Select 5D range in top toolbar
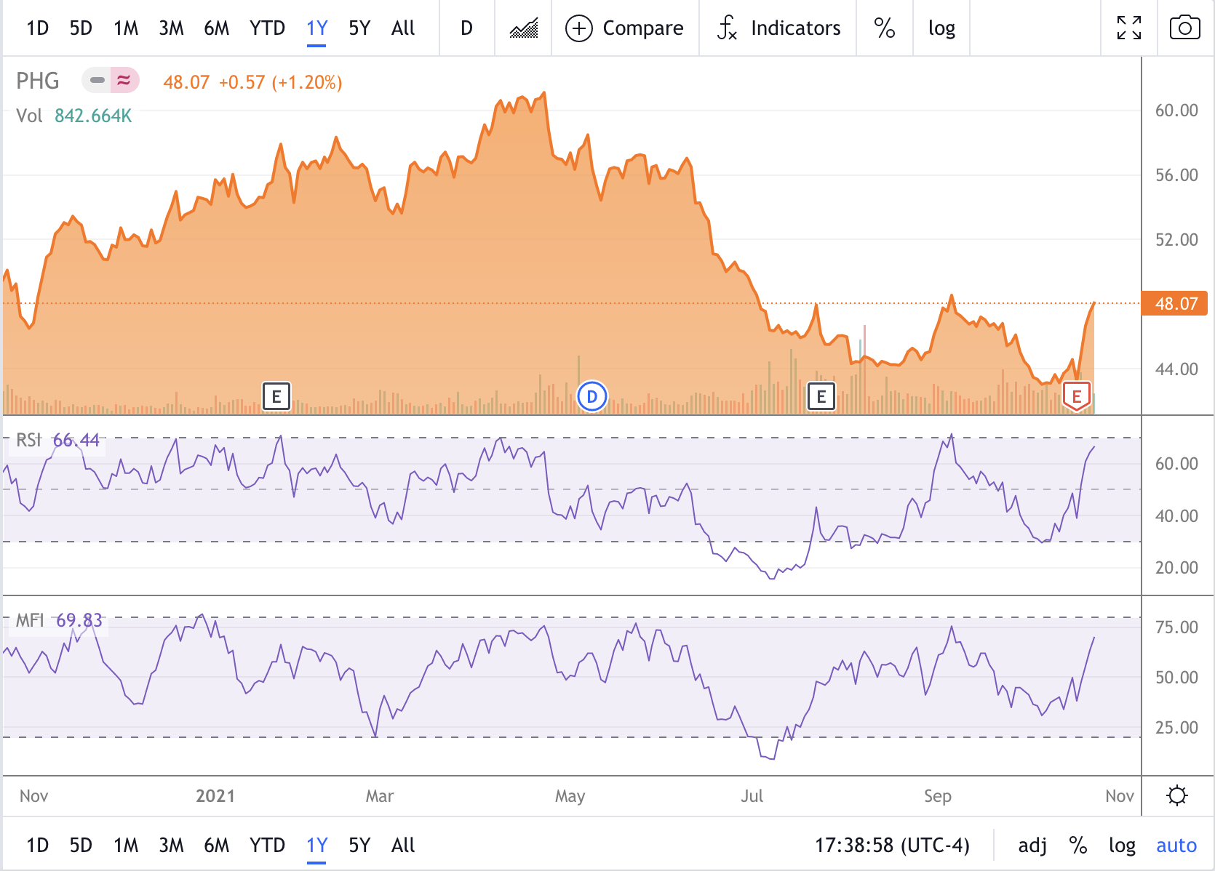This screenshot has height=871, width=1215. tap(81, 28)
